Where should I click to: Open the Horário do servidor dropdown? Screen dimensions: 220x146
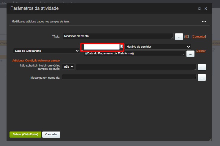(158, 47)
